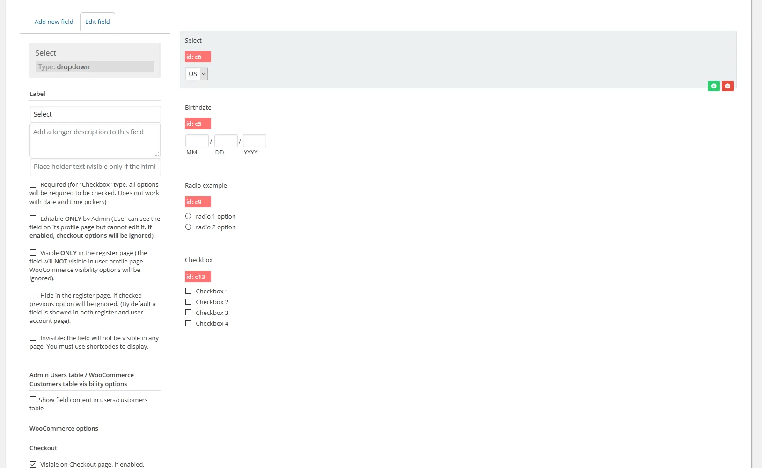Click the 'id: c5' badge under Birthdate
Image resolution: width=762 pixels, height=468 pixels.
tap(197, 124)
